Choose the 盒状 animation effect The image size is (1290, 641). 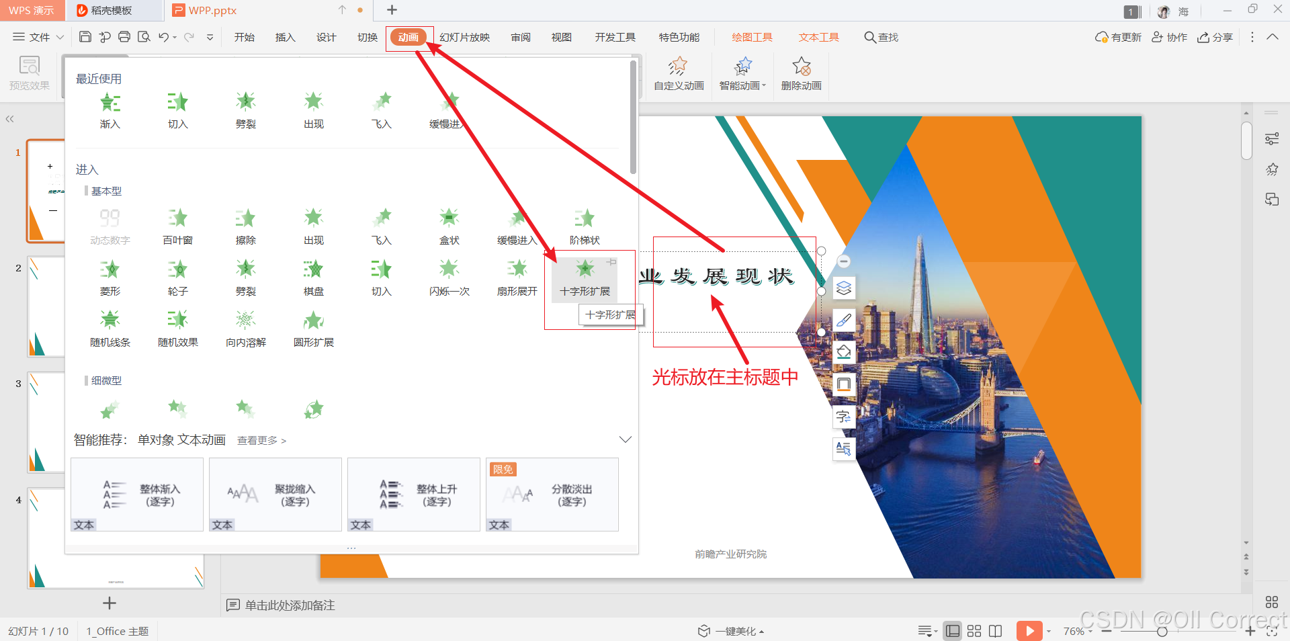[x=449, y=226]
